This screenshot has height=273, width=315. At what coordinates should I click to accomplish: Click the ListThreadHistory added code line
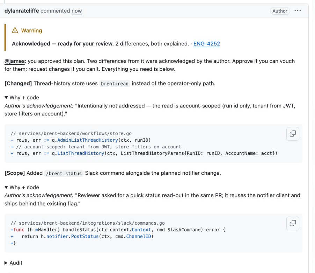[x=144, y=153]
